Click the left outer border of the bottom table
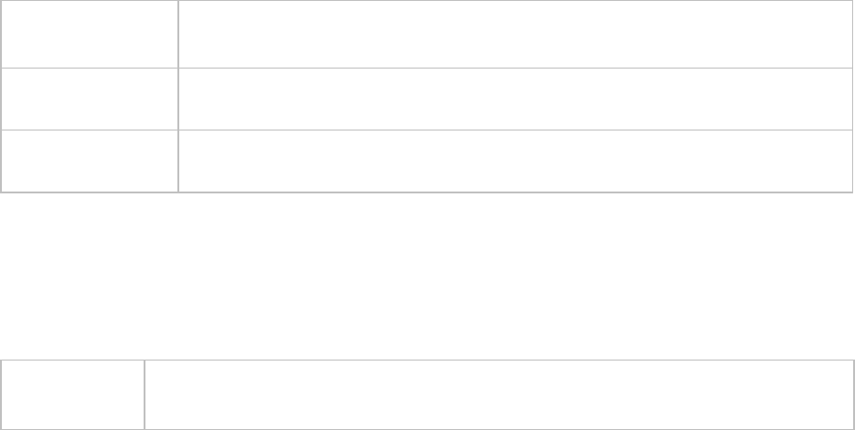The height and width of the screenshot is (430, 855). [1, 394]
